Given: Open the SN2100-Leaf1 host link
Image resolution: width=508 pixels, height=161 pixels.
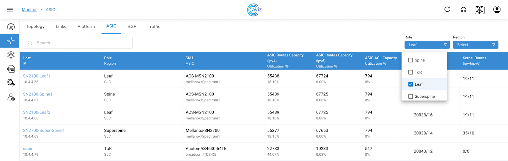Looking at the screenshot, I should [37, 76].
